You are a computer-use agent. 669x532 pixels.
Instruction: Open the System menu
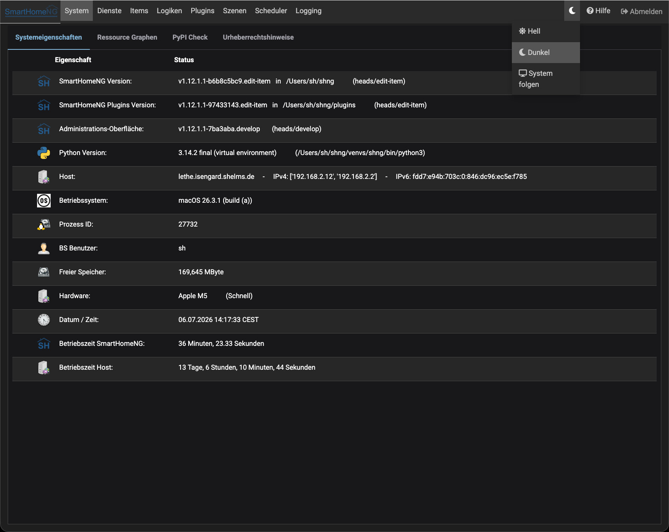[x=77, y=11]
